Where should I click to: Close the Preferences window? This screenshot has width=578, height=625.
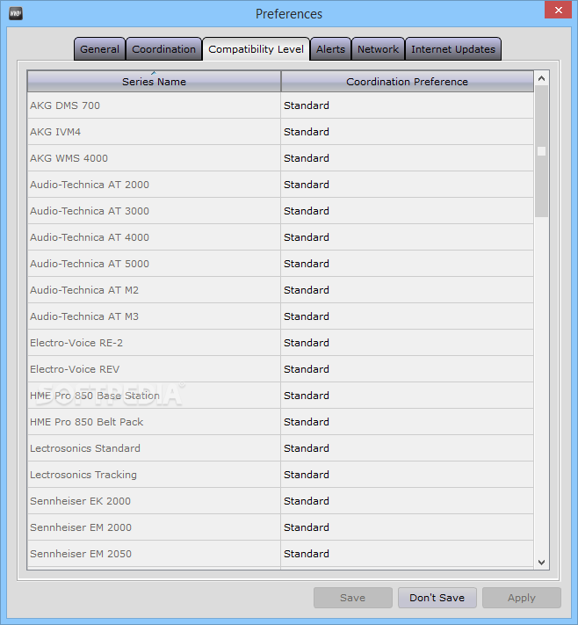tap(558, 10)
